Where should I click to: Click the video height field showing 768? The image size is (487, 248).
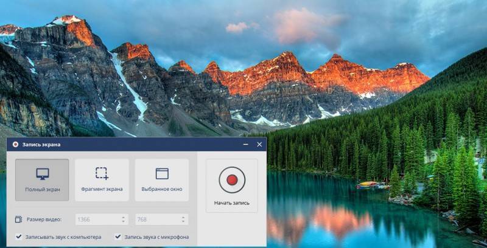point(162,219)
